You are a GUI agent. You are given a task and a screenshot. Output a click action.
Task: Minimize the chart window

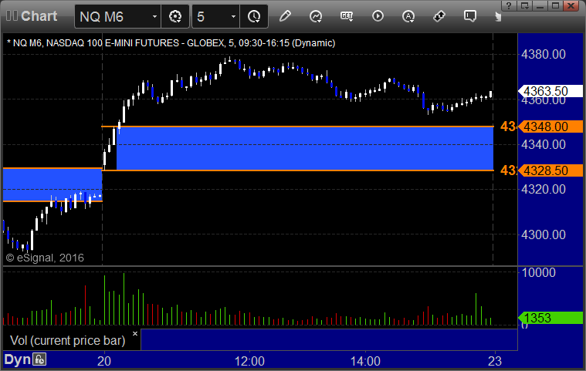click(x=540, y=5)
